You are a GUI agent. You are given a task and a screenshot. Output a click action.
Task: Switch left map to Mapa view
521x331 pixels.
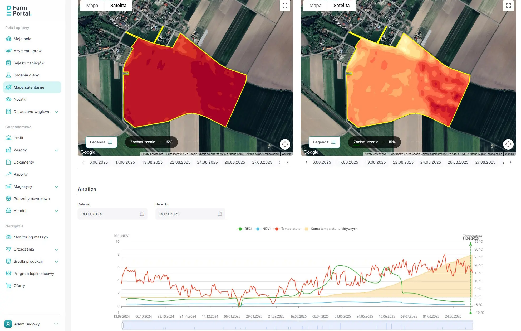click(92, 6)
